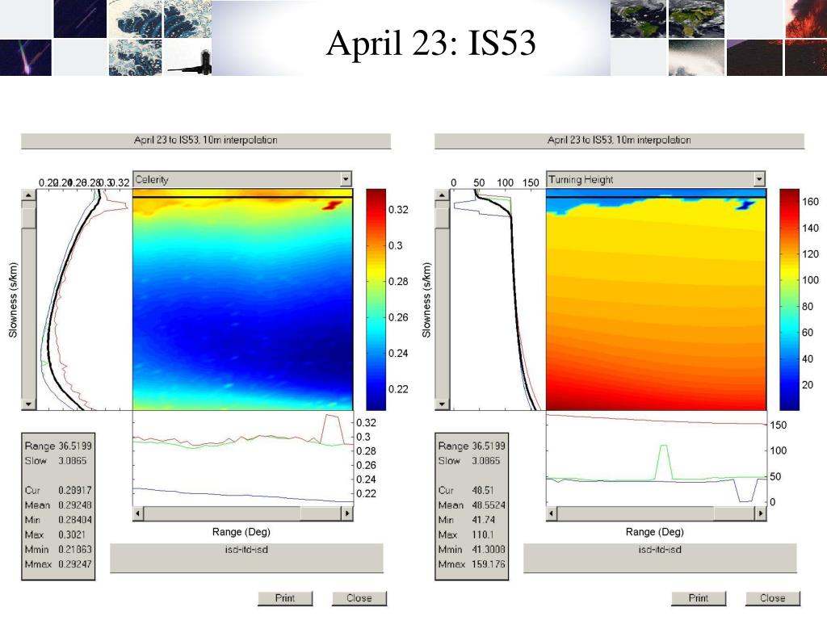
Task: Click up arrow of left slowness scrollbar
Action: (x=28, y=195)
